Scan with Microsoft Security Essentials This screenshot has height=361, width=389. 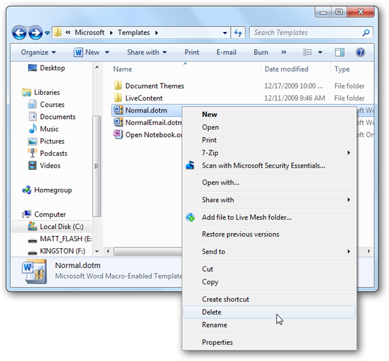point(269,165)
